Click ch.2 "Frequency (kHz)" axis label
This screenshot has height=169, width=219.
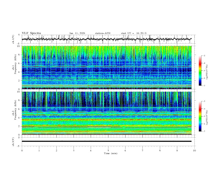pos(15,110)
